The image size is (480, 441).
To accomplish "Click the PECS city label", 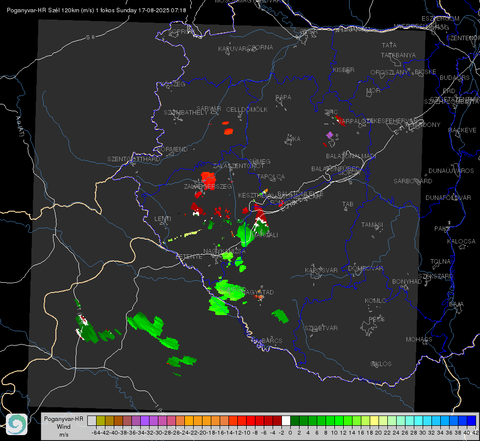I will [x=377, y=319].
